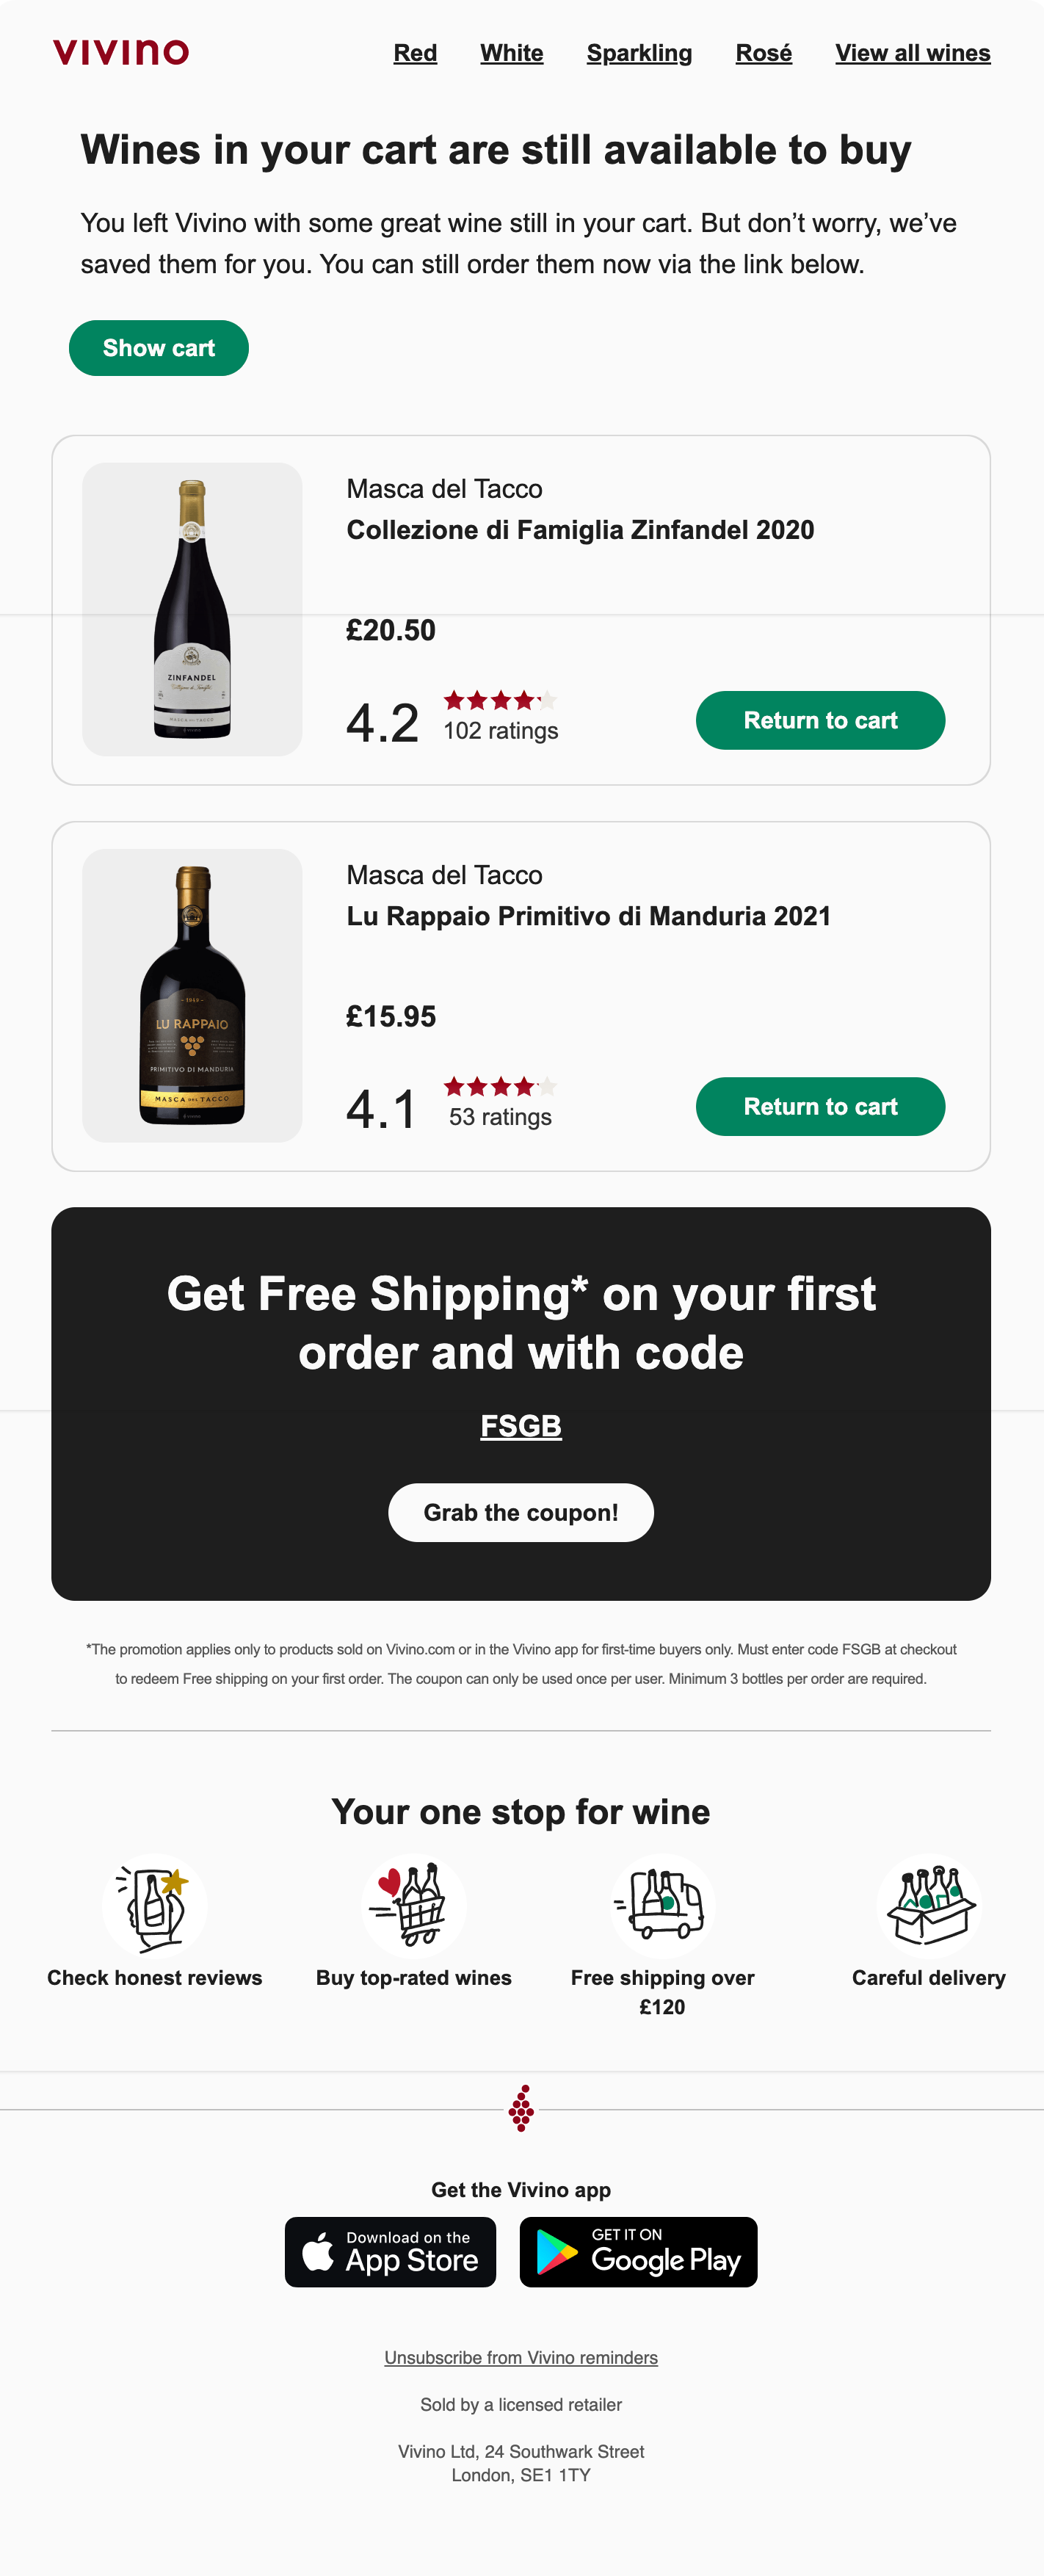This screenshot has width=1044, height=2576.
Task: Click the Check honest reviews icon
Action: [155, 1905]
